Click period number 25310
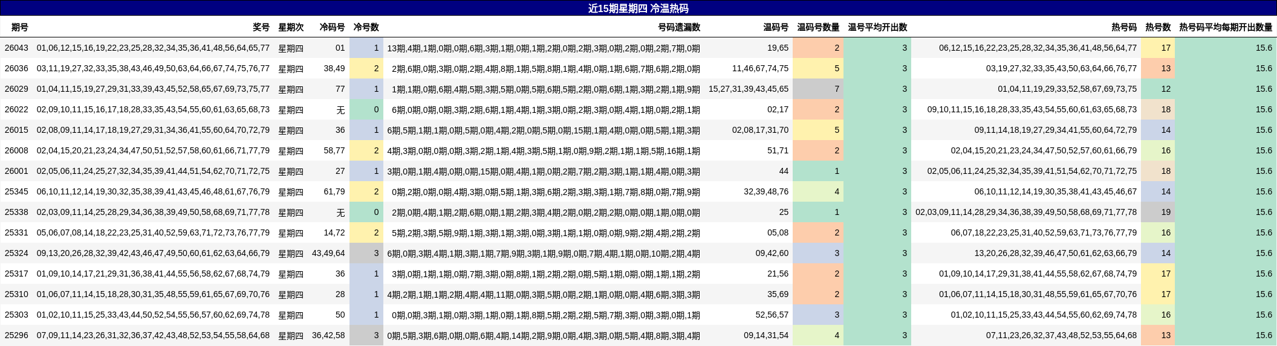 [x=16, y=294]
